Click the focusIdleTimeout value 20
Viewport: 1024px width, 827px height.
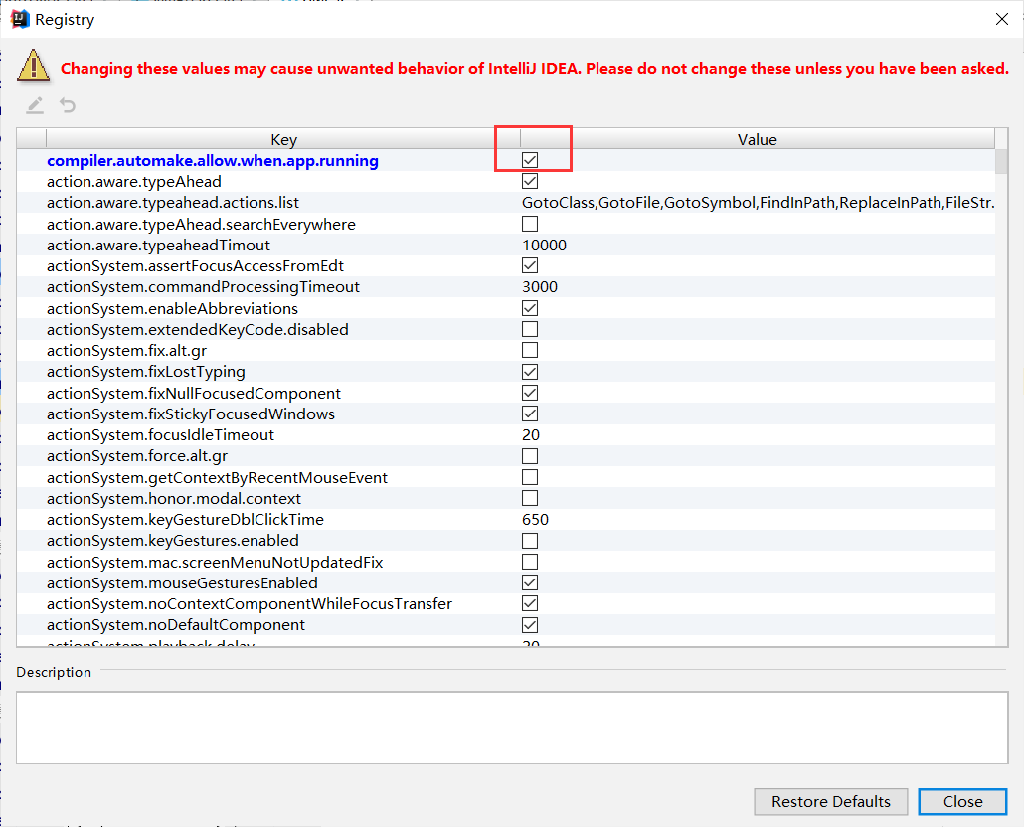[x=531, y=434]
